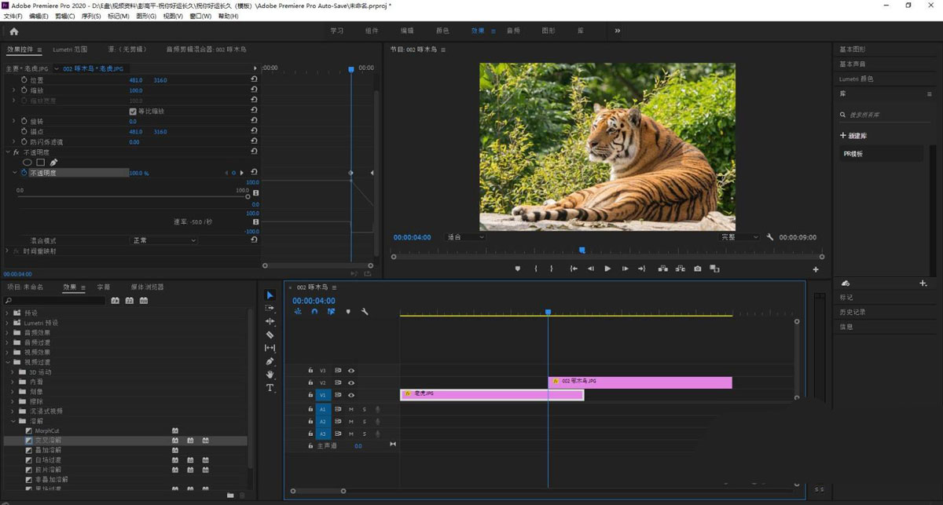Uncheck the 等比缩放 checkbox

132,112
